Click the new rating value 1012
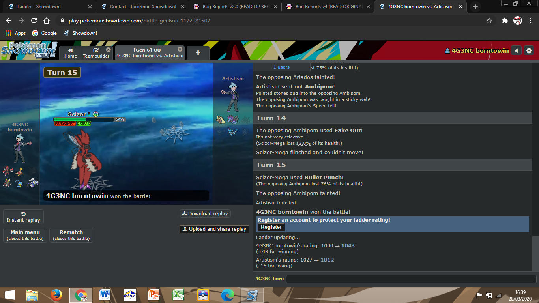 click(x=327, y=260)
